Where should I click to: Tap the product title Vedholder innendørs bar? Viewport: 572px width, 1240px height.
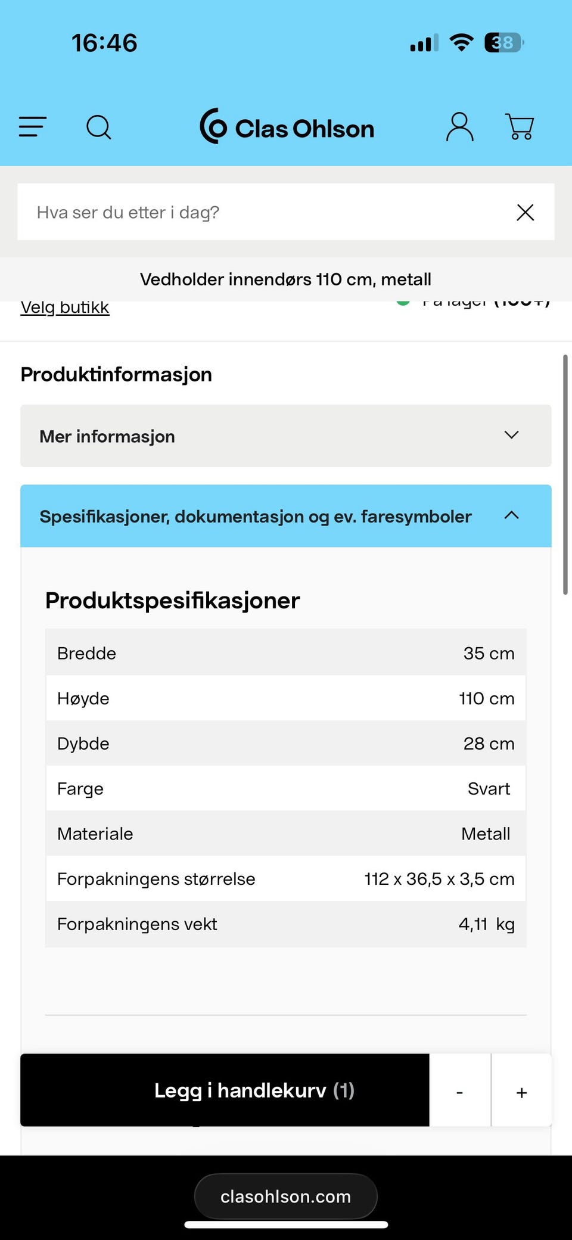286,279
